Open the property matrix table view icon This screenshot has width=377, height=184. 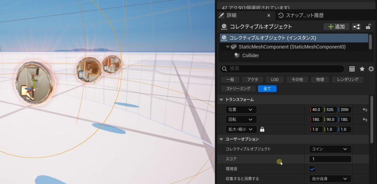tap(352, 69)
